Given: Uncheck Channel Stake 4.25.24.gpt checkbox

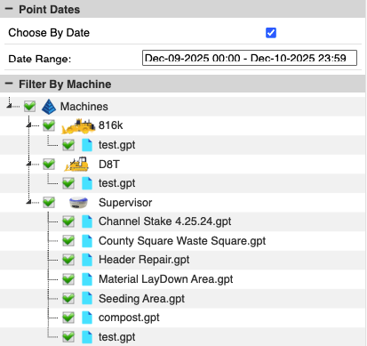Looking at the screenshot, I should click(x=68, y=221).
